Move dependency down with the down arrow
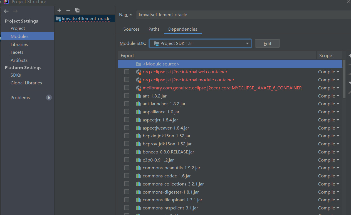 pyautogui.click(x=349, y=83)
